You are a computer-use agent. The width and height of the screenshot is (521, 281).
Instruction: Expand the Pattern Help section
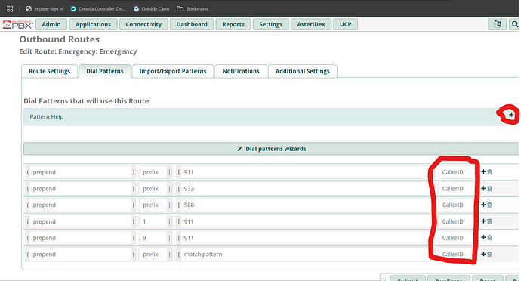(511, 115)
